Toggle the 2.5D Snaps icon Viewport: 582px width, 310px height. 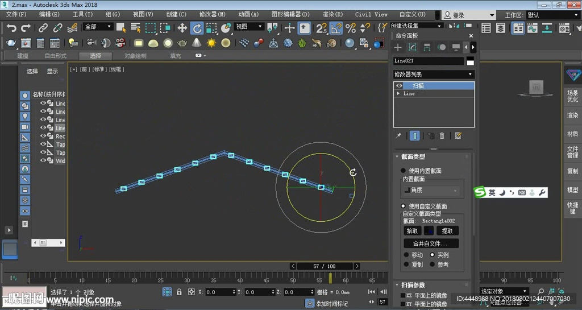(x=322, y=28)
